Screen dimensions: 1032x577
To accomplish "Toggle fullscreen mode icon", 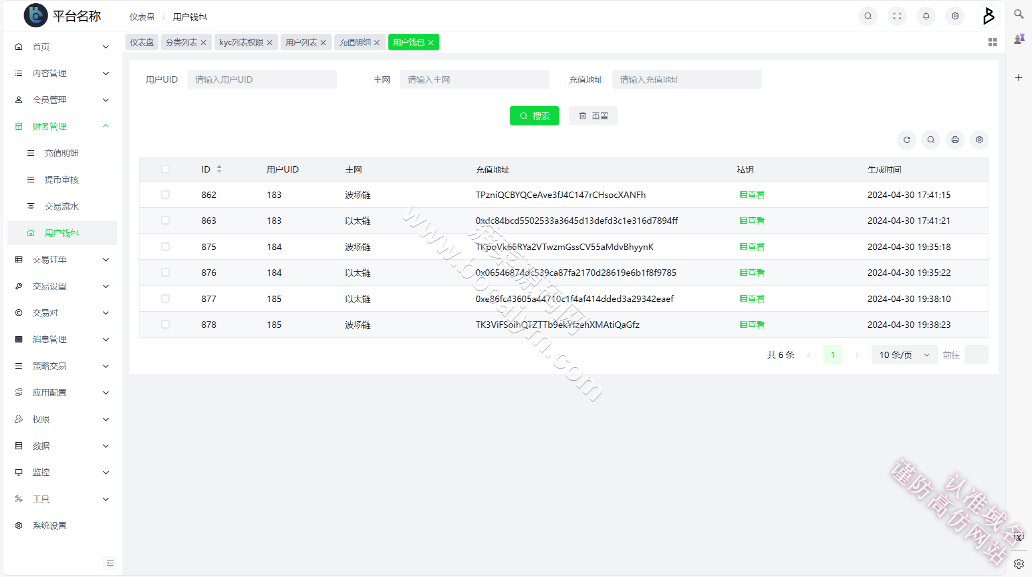I will (897, 16).
